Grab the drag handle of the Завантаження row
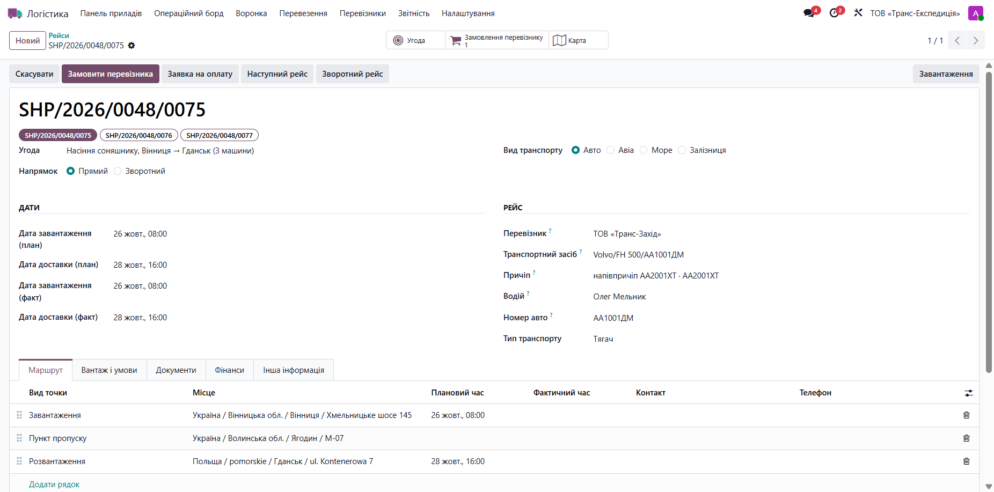Viewport: 994px width, 492px height. (x=19, y=415)
